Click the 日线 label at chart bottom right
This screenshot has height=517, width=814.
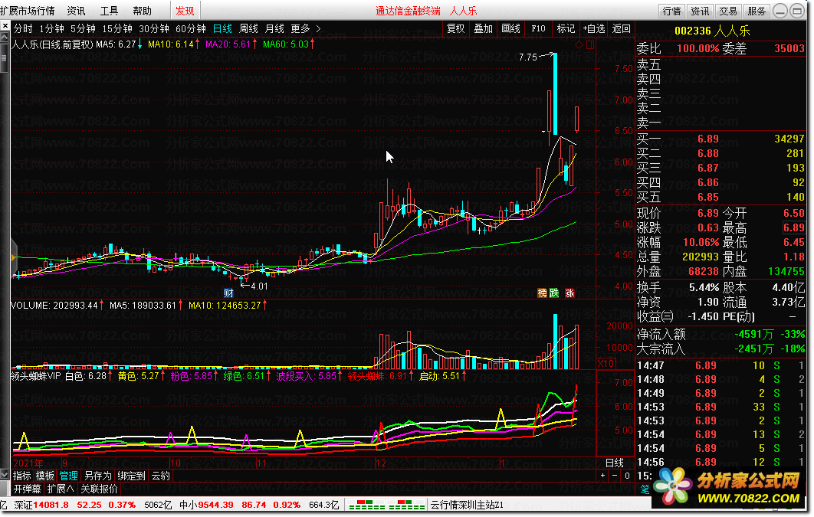615,463
